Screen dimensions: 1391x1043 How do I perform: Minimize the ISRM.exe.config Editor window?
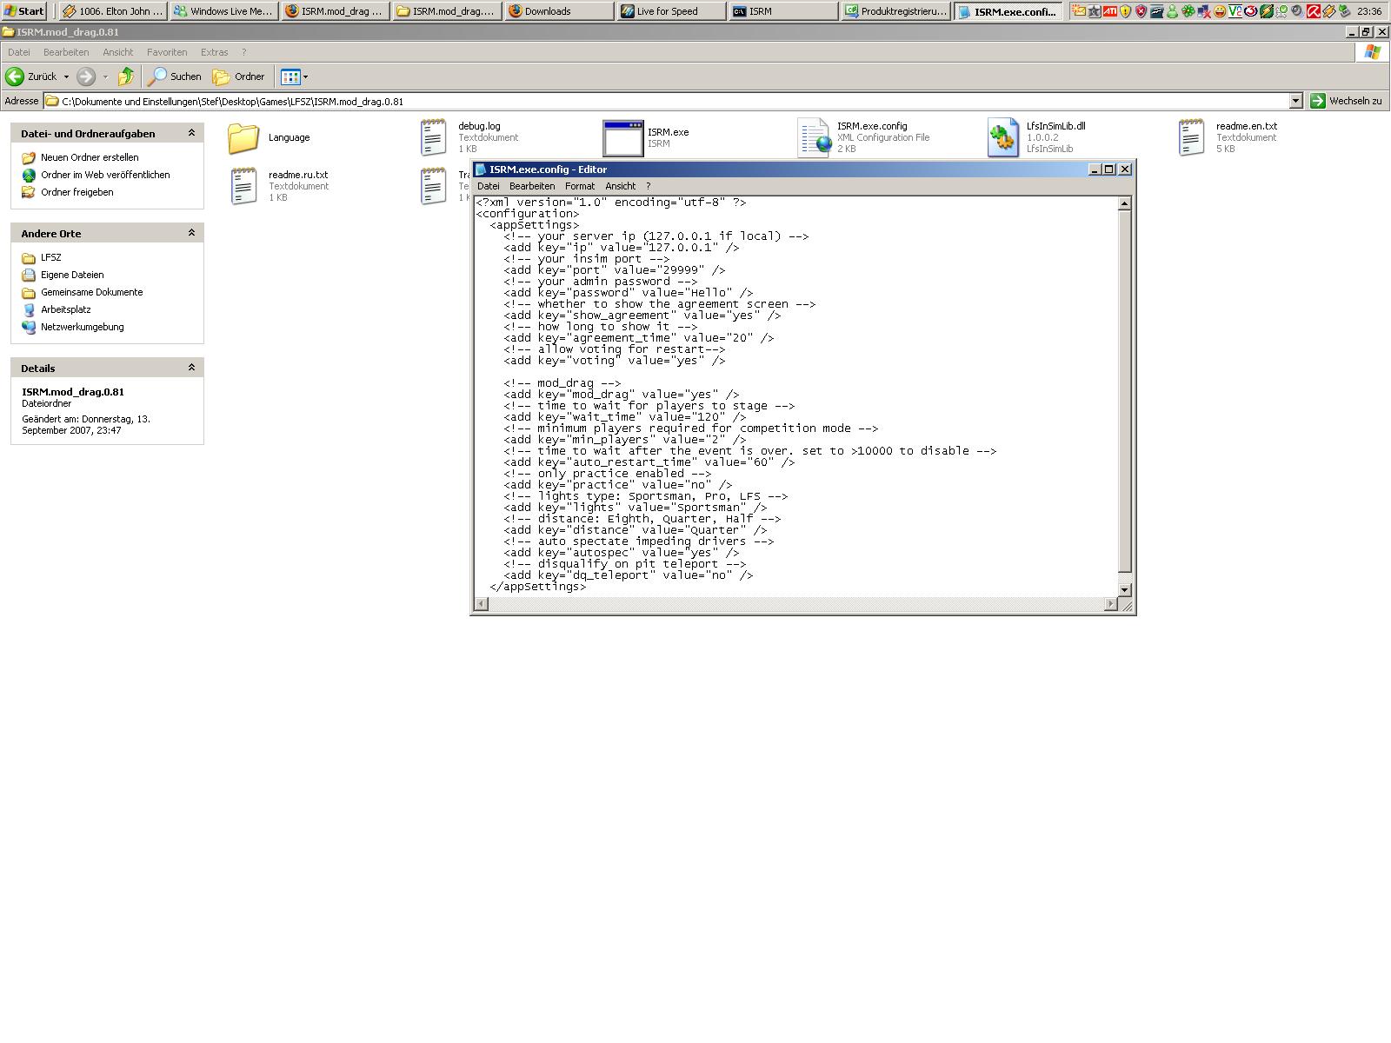[1095, 169]
